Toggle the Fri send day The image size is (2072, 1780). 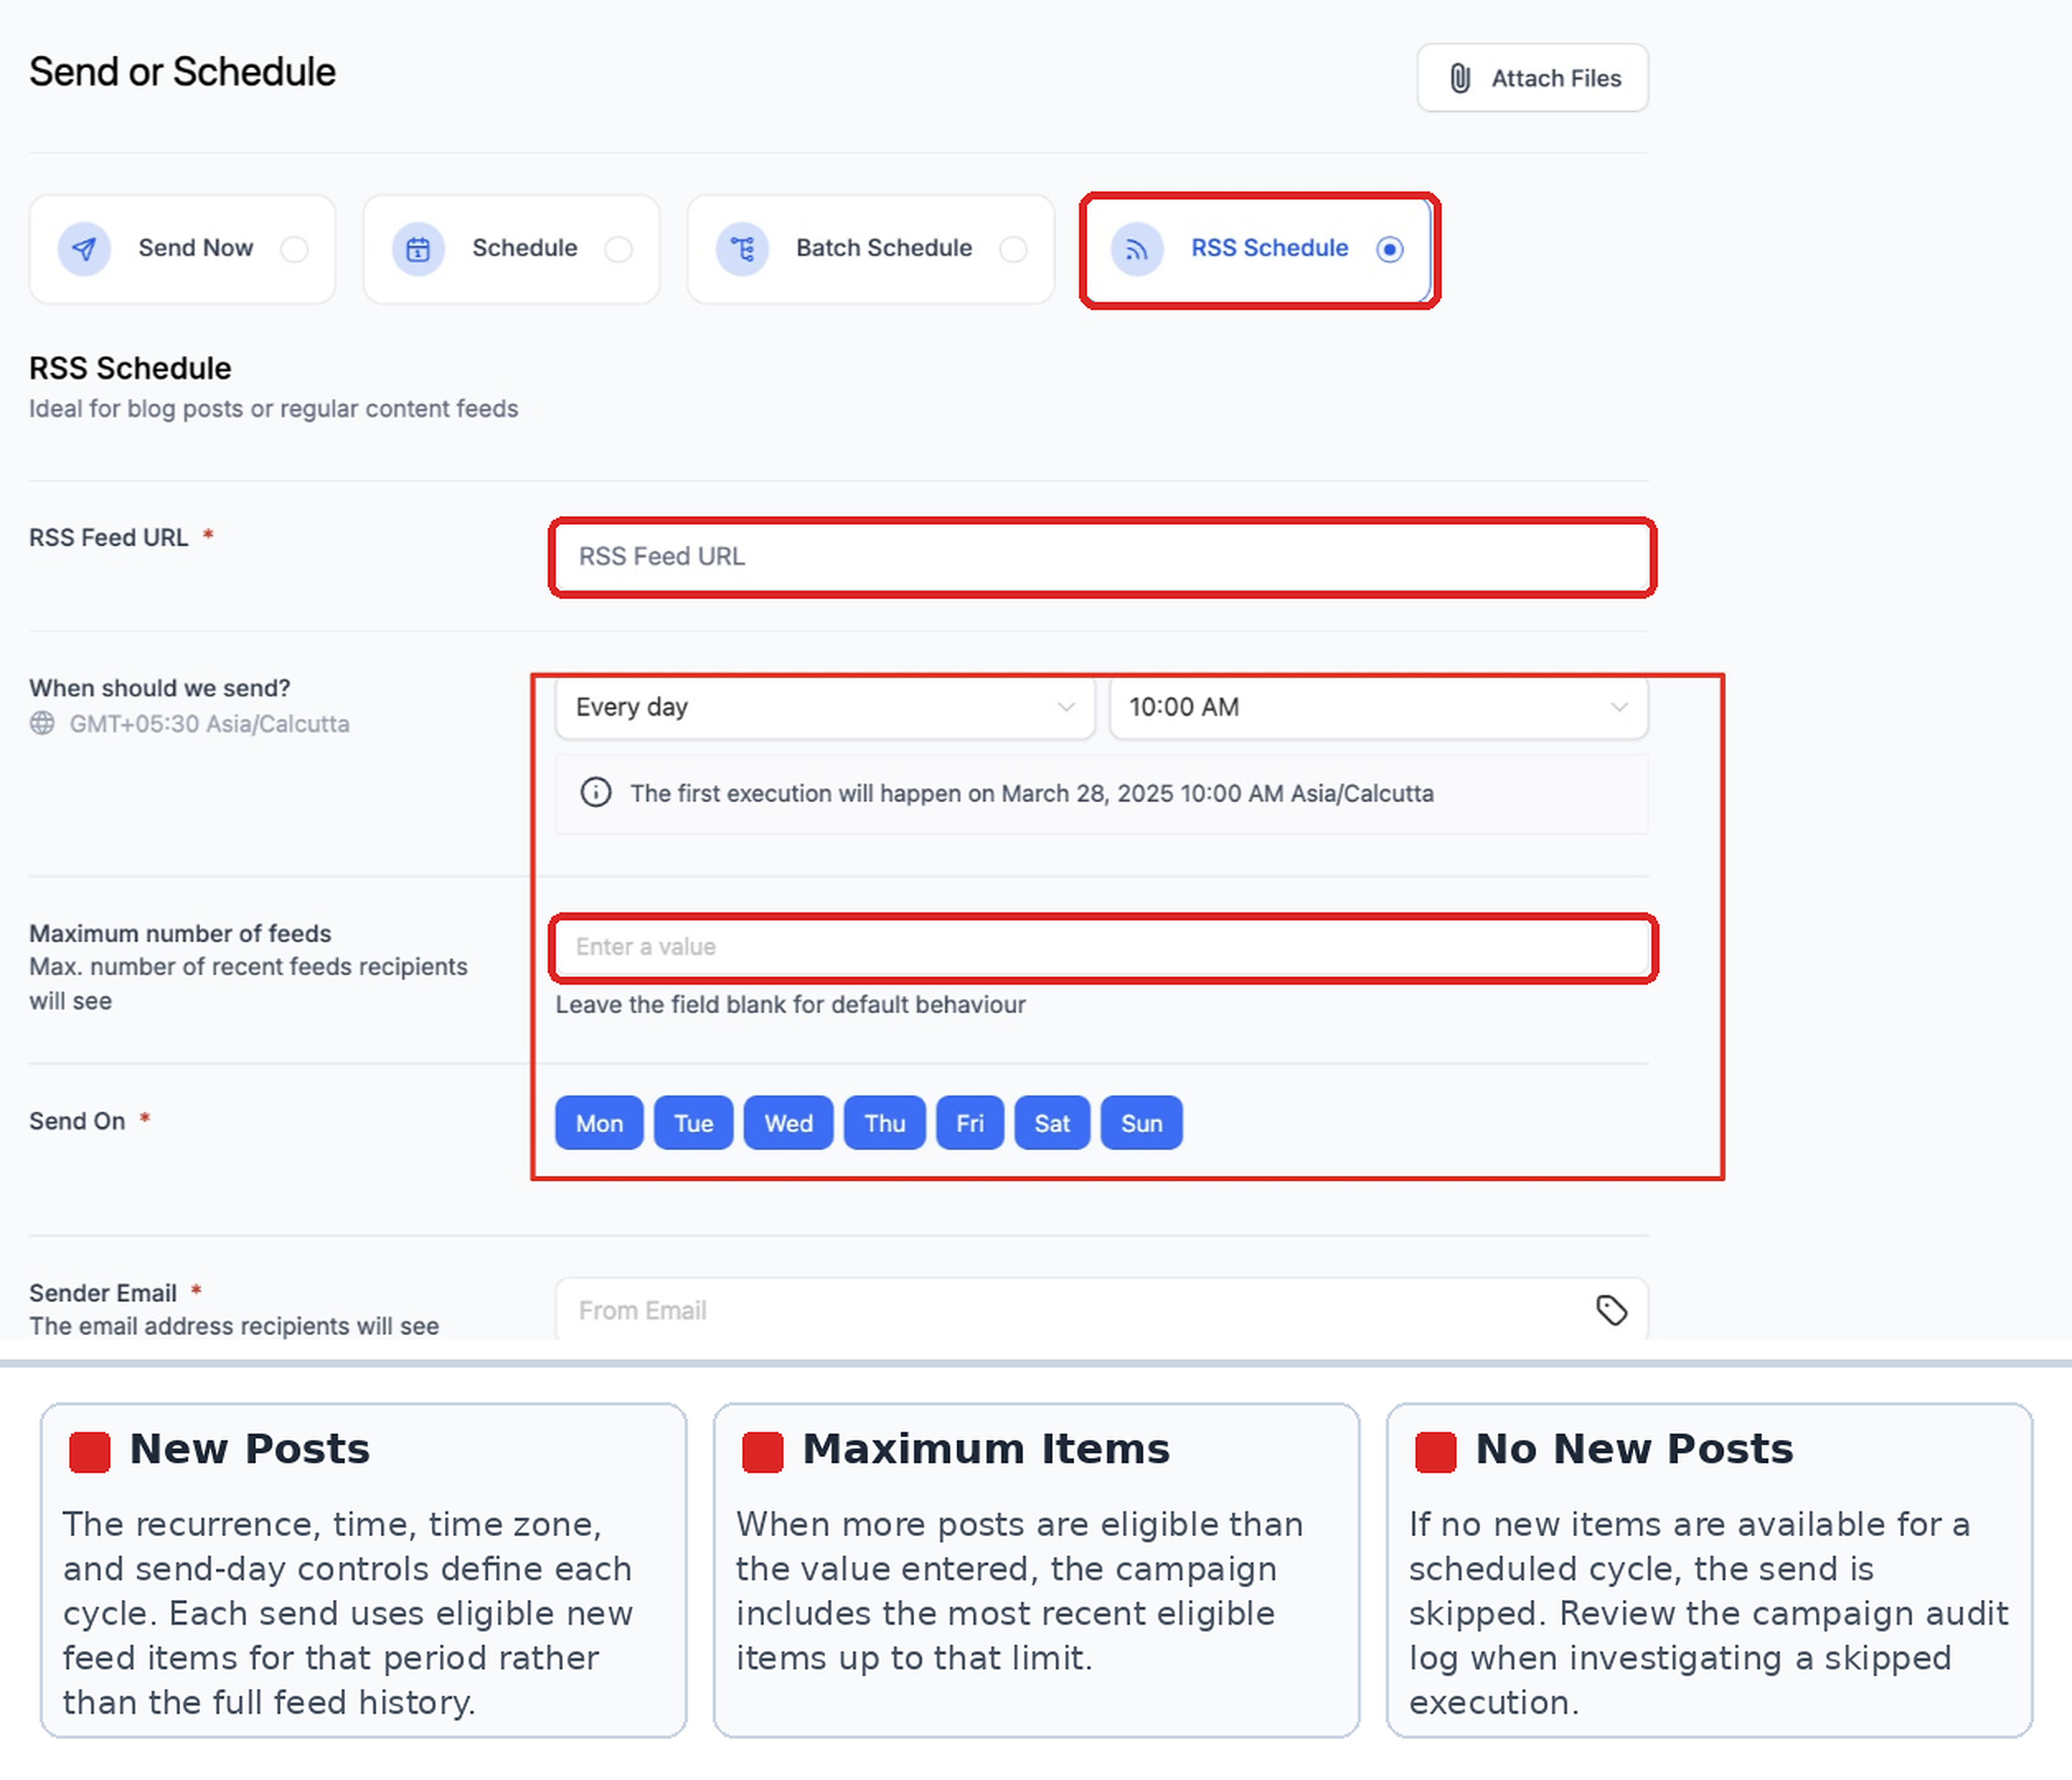coord(969,1123)
